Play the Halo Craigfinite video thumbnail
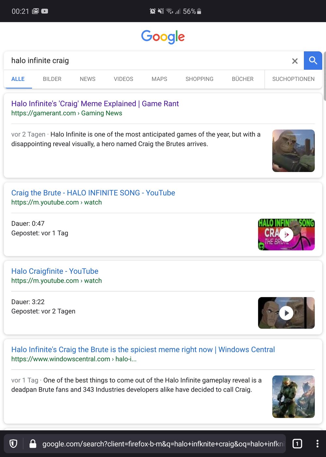This screenshot has width=326, height=457. point(286,313)
